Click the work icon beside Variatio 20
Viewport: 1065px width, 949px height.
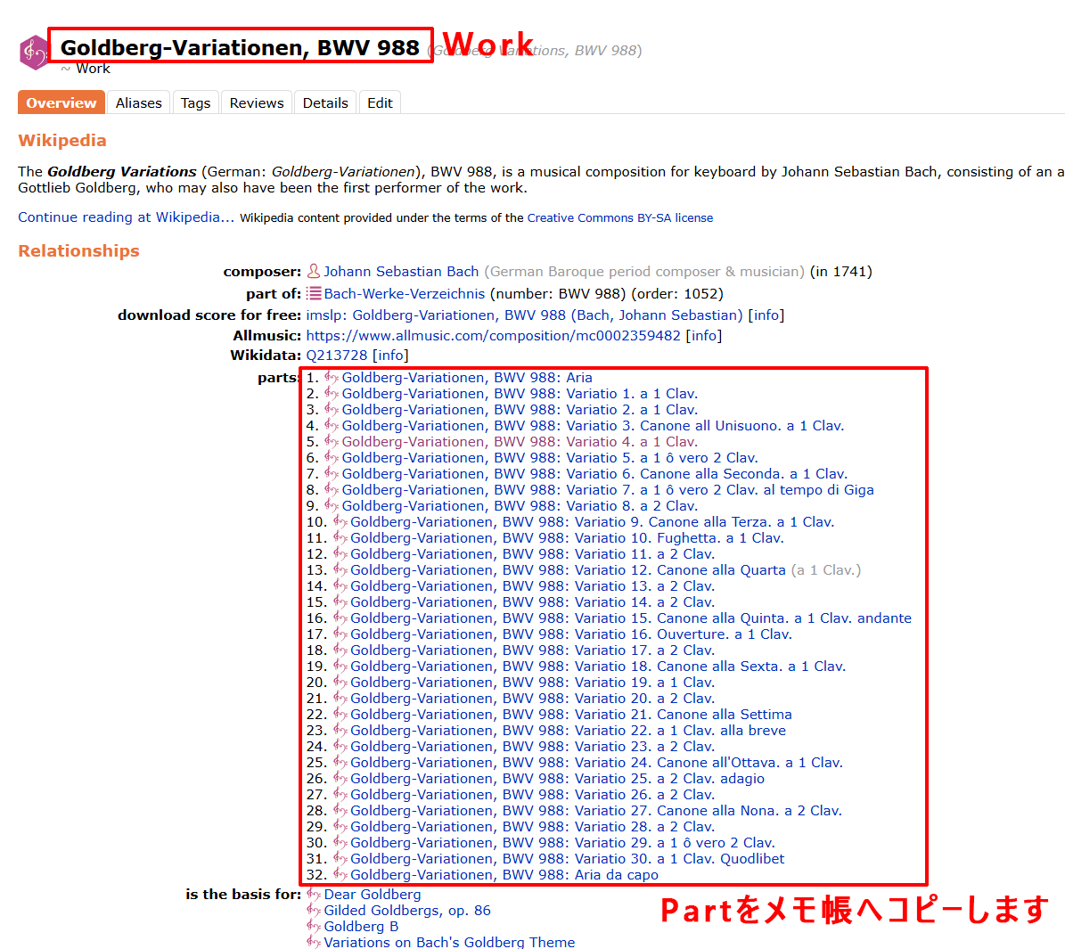click(340, 699)
